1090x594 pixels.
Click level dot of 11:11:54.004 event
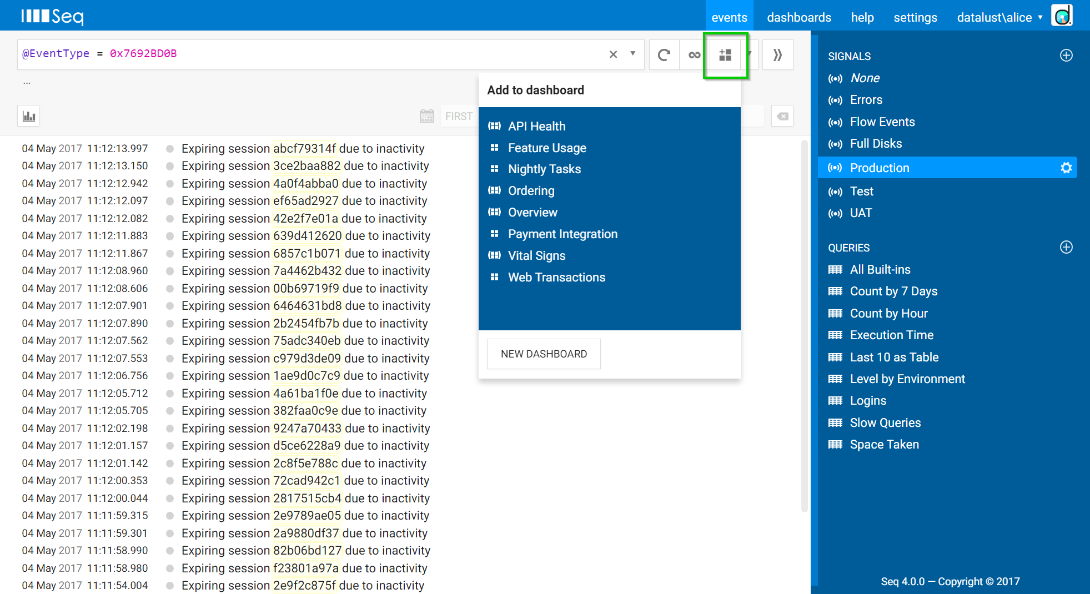coord(170,586)
